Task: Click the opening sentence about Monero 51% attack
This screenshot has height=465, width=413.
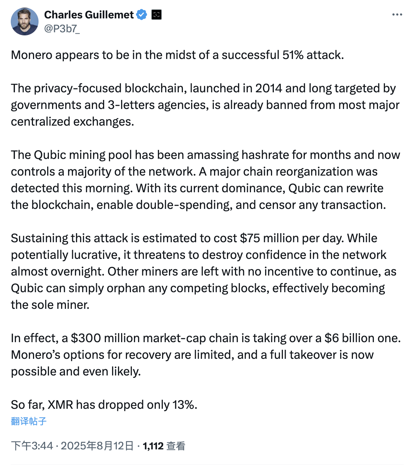Action: click(x=177, y=55)
